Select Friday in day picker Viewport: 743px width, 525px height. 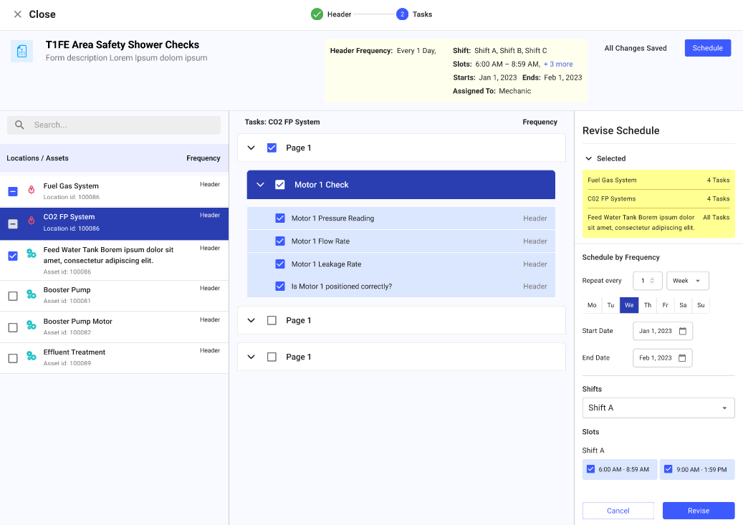pos(665,305)
